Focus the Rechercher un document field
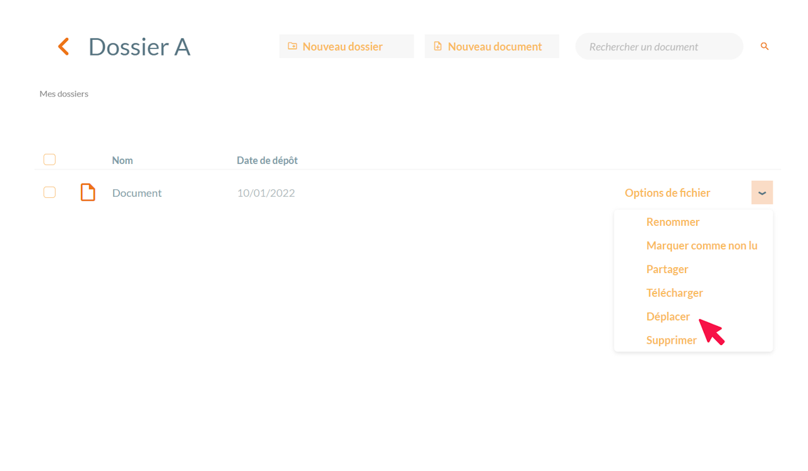Viewport: 808px width, 471px height. coord(659,47)
